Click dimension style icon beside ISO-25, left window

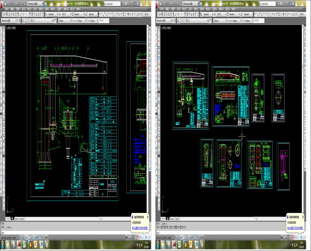pyautogui.click(x=59, y=14)
